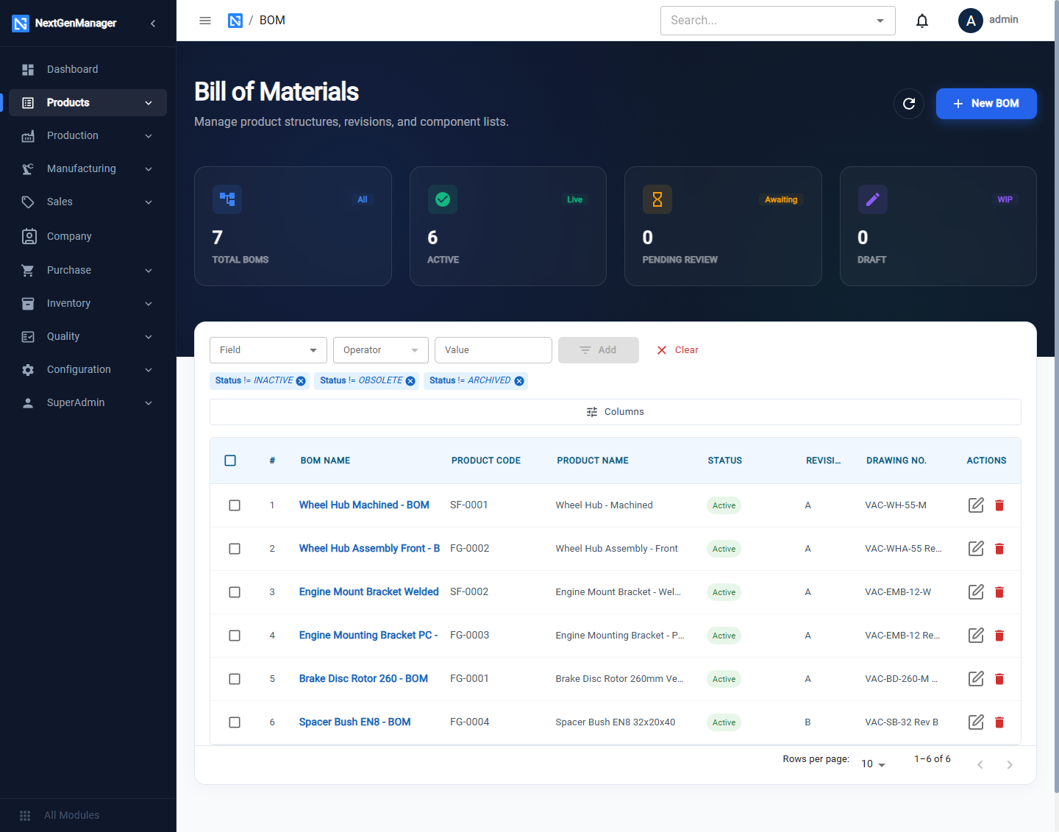Tick the checkbox for row 3
Screen dimensions: 1059x832
point(235,592)
